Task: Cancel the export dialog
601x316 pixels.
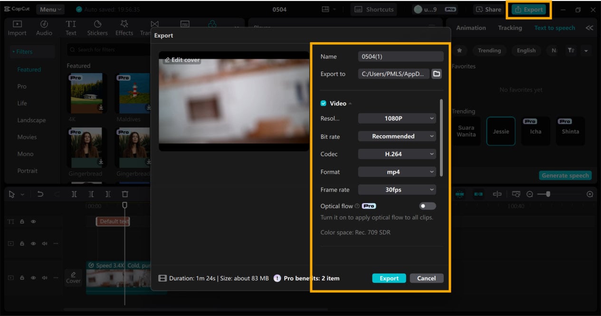Action: click(x=426, y=278)
